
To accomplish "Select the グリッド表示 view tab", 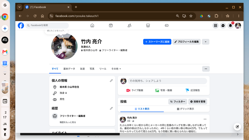I will pos(186,109).
